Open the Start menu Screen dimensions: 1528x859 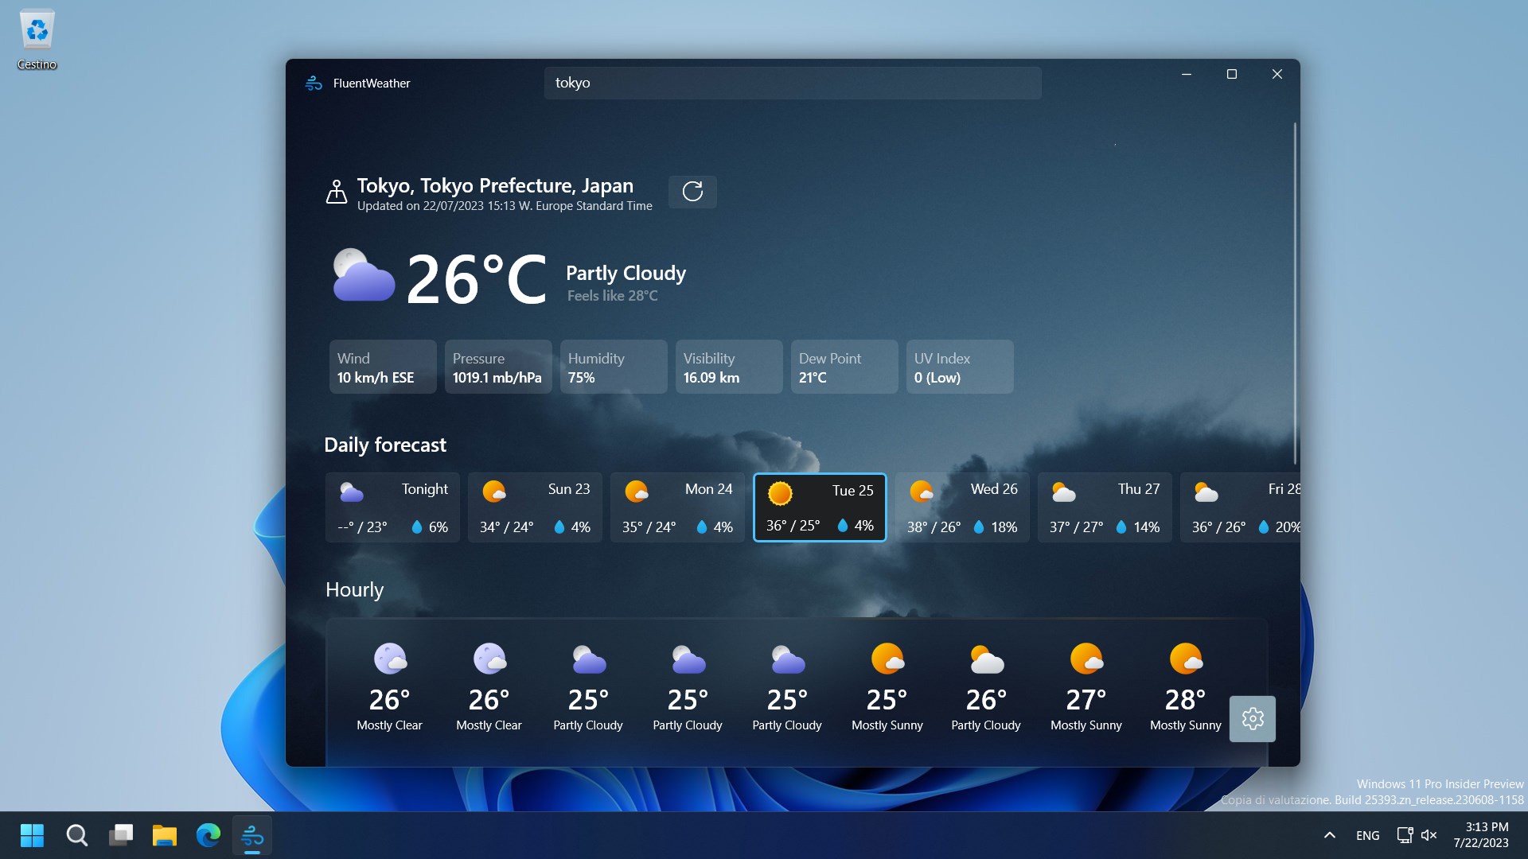point(32,835)
